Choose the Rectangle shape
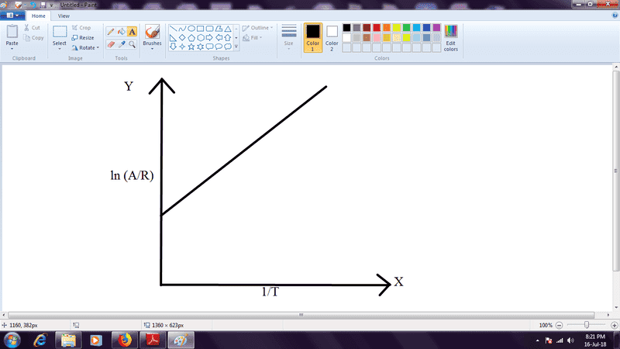This screenshot has width=620, height=349. [x=200, y=29]
